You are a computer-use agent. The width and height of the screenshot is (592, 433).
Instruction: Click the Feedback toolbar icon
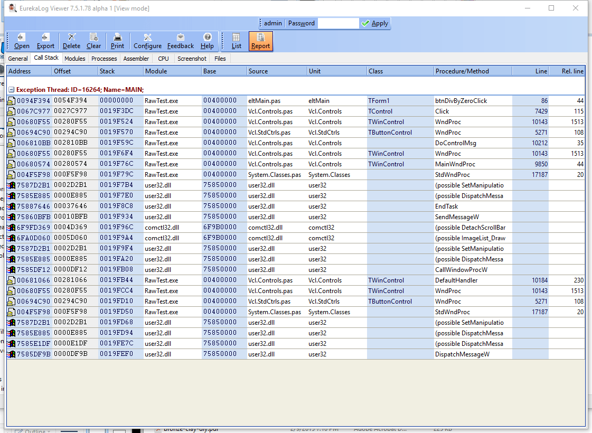(x=181, y=41)
